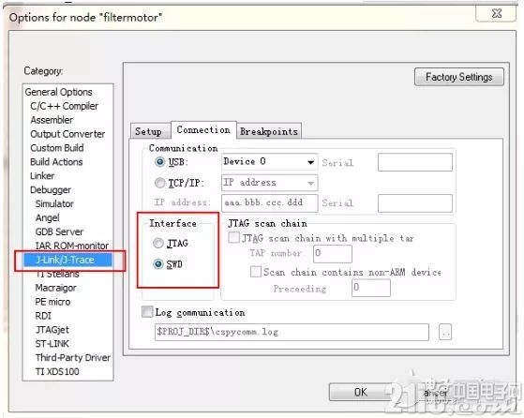Select ST-LINK in the category list
Image resolution: width=524 pixels, height=418 pixels.
(x=52, y=343)
